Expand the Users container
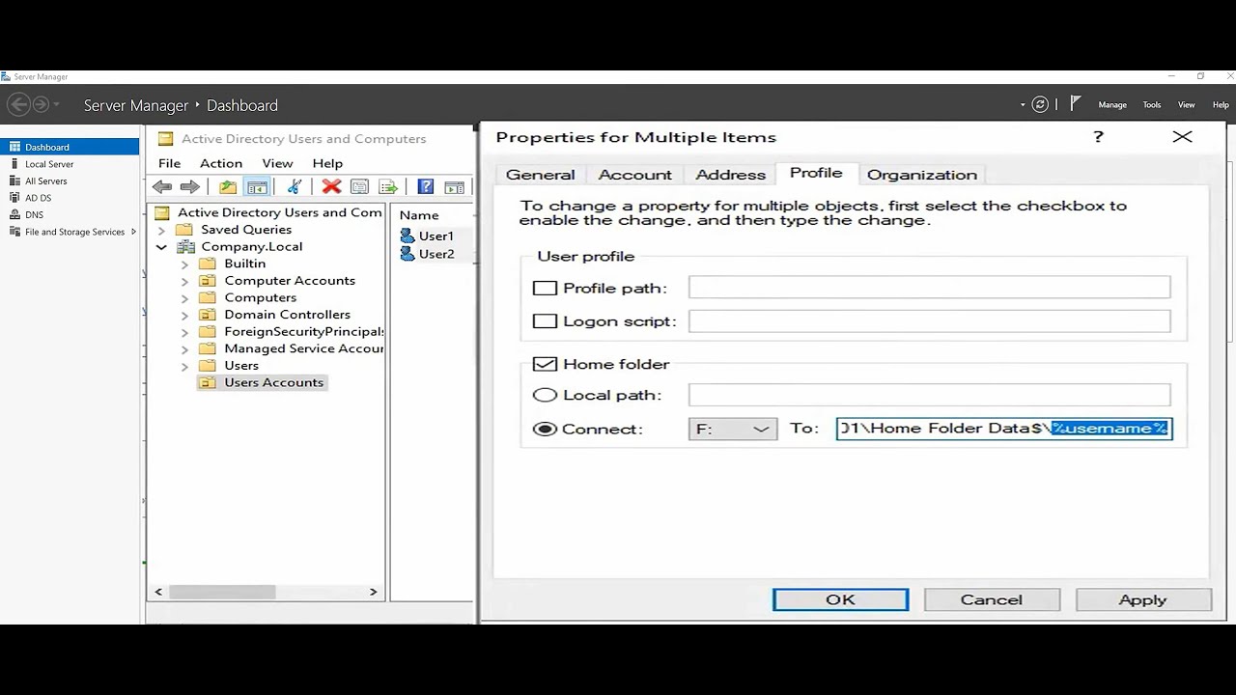 (185, 366)
